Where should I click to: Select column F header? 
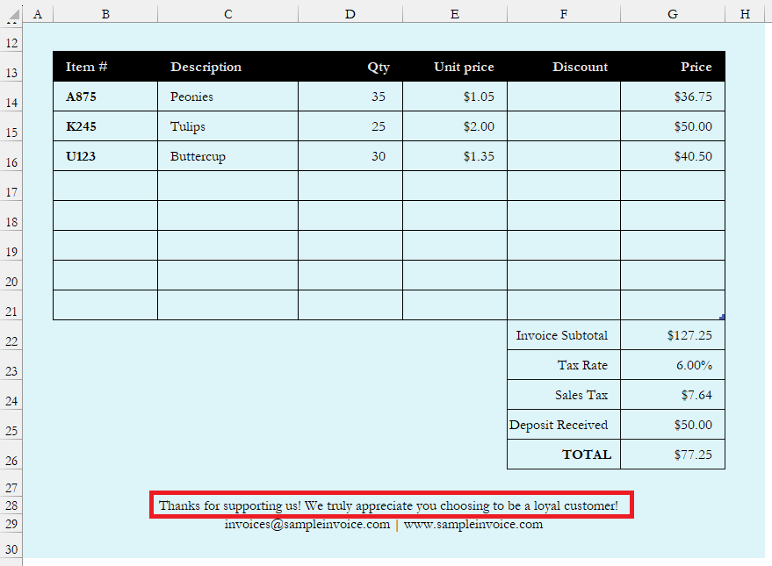[x=564, y=14]
